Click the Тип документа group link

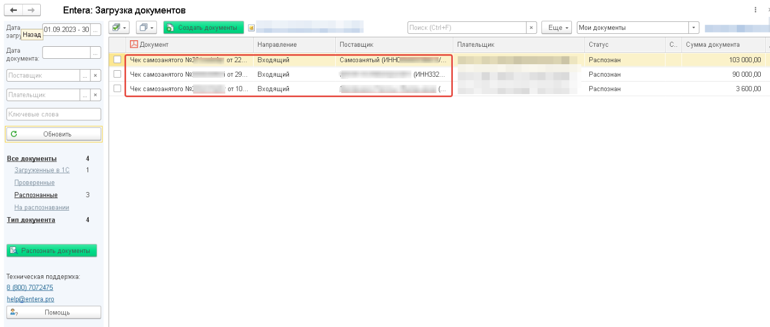tap(31, 220)
